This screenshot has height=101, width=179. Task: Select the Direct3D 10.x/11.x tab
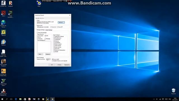pos(40,18)
